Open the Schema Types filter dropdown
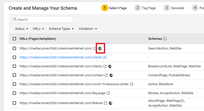Viewport: 204px width, 111px height. click(61, 29)
